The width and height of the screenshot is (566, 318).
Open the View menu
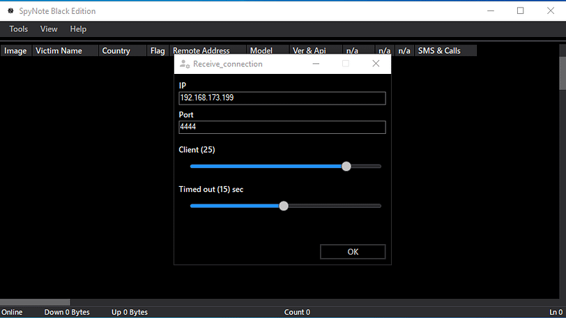point(49,29)
